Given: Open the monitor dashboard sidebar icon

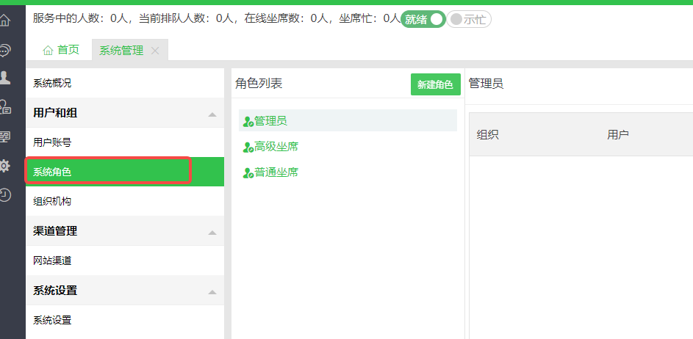Looking at the screenshot, I should click(x=4, y=136).
